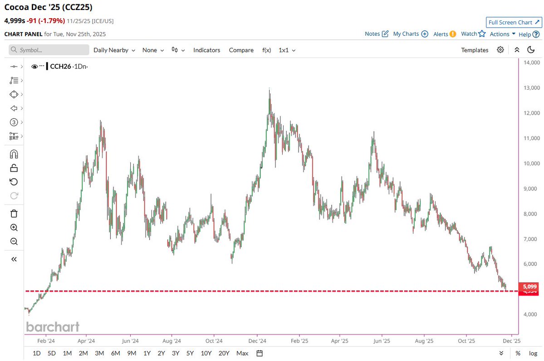Open the geometric shapes drawing tool
Screen dimensions: 544x361
point(14,94)
